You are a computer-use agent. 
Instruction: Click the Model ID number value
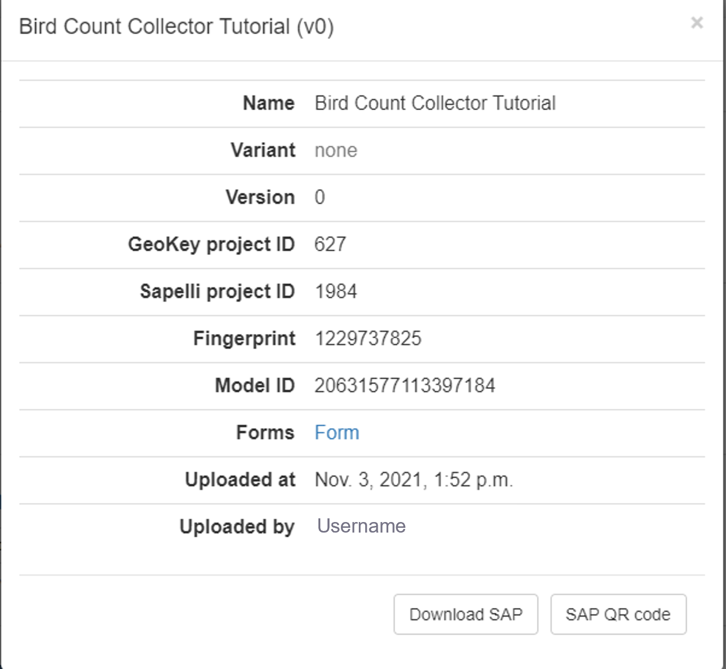(x=404, y=386)
